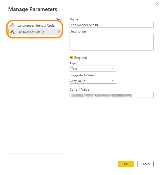162x175 pixels.
Task: Select the Lansweeper Identity Code parameter
Action: (36, 26)
